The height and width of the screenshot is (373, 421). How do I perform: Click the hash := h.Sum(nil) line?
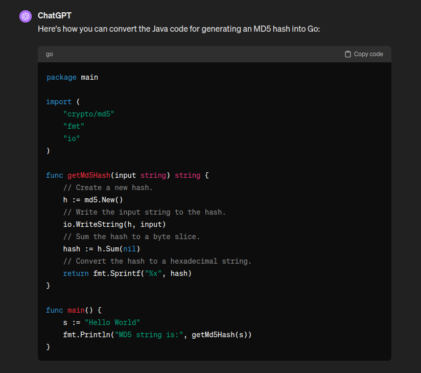[102, 249]
